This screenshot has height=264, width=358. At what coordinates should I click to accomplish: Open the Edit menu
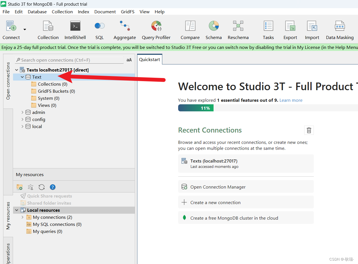19,12
